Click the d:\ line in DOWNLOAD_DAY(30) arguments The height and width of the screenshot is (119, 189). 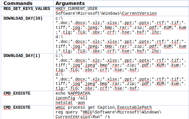[x=59, y=37]
